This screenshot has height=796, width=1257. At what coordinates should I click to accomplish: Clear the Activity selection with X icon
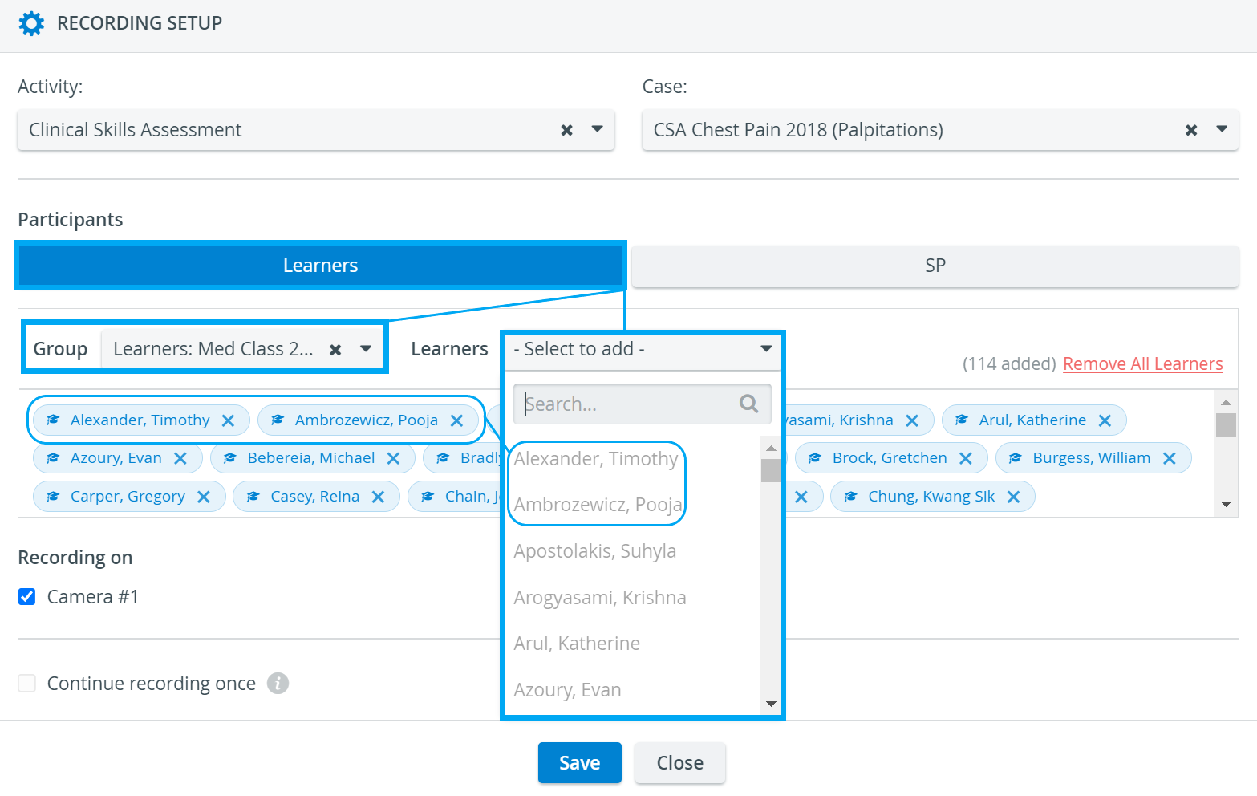point(566,130)
